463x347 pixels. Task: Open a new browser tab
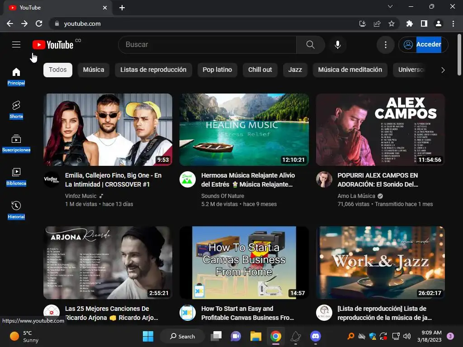pos(122,8)
